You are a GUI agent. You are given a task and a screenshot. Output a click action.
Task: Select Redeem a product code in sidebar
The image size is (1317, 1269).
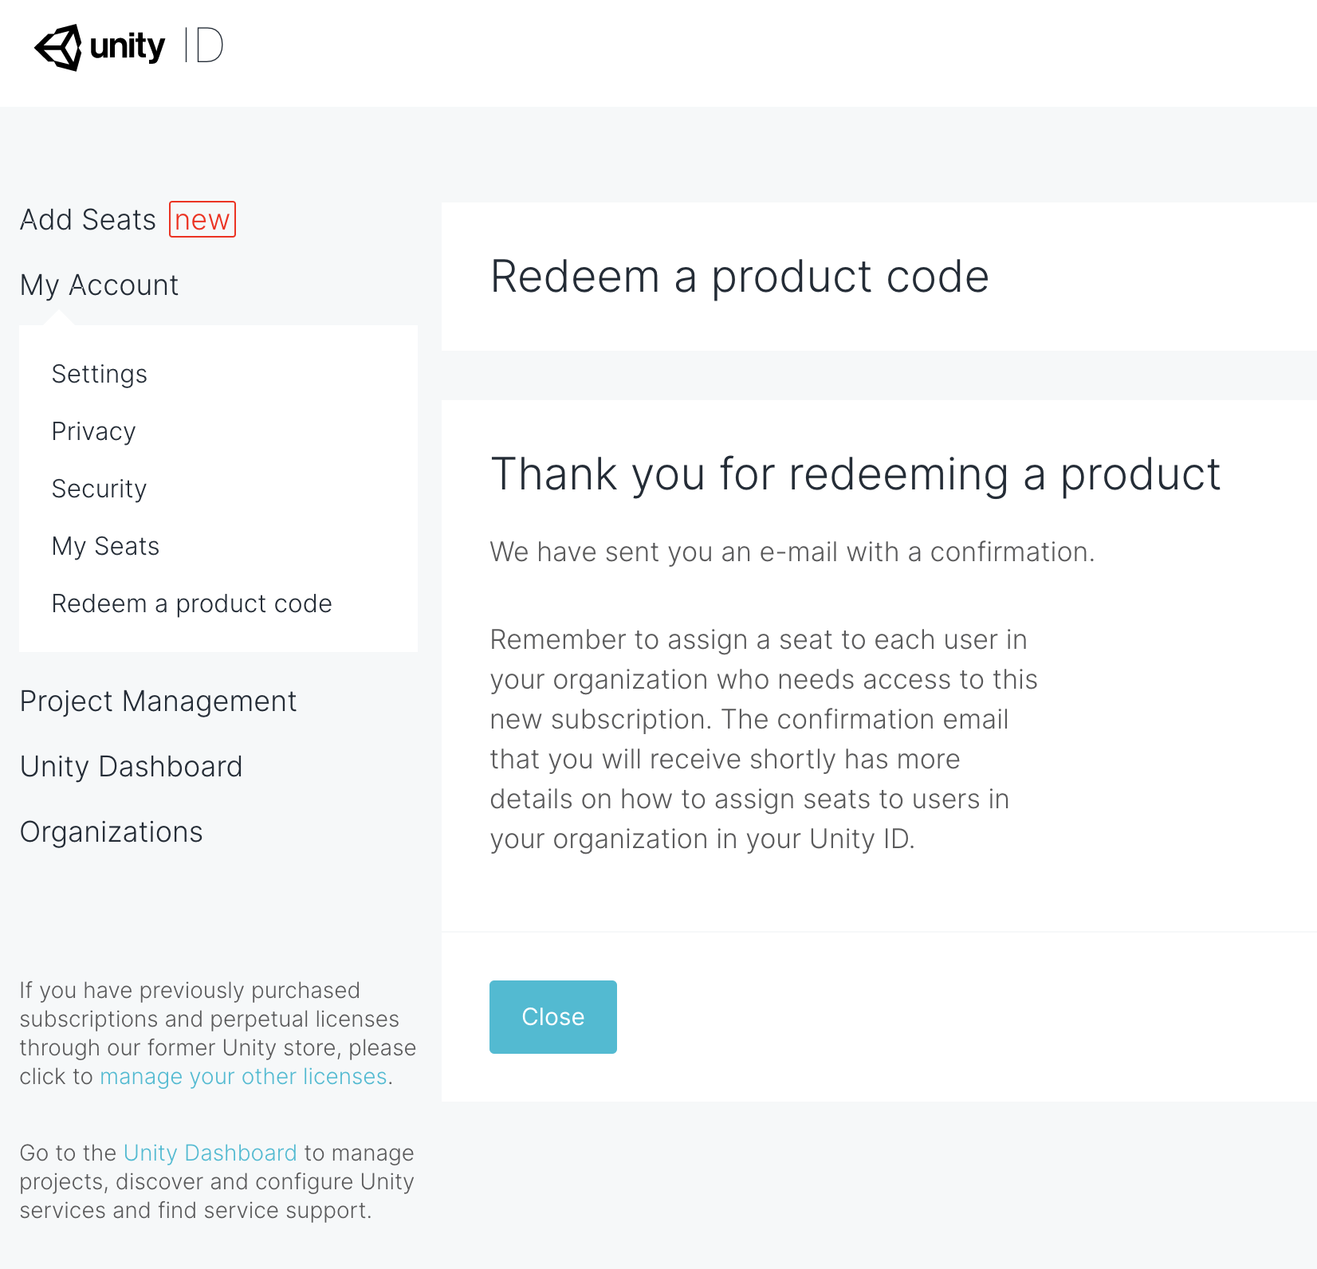191,603
